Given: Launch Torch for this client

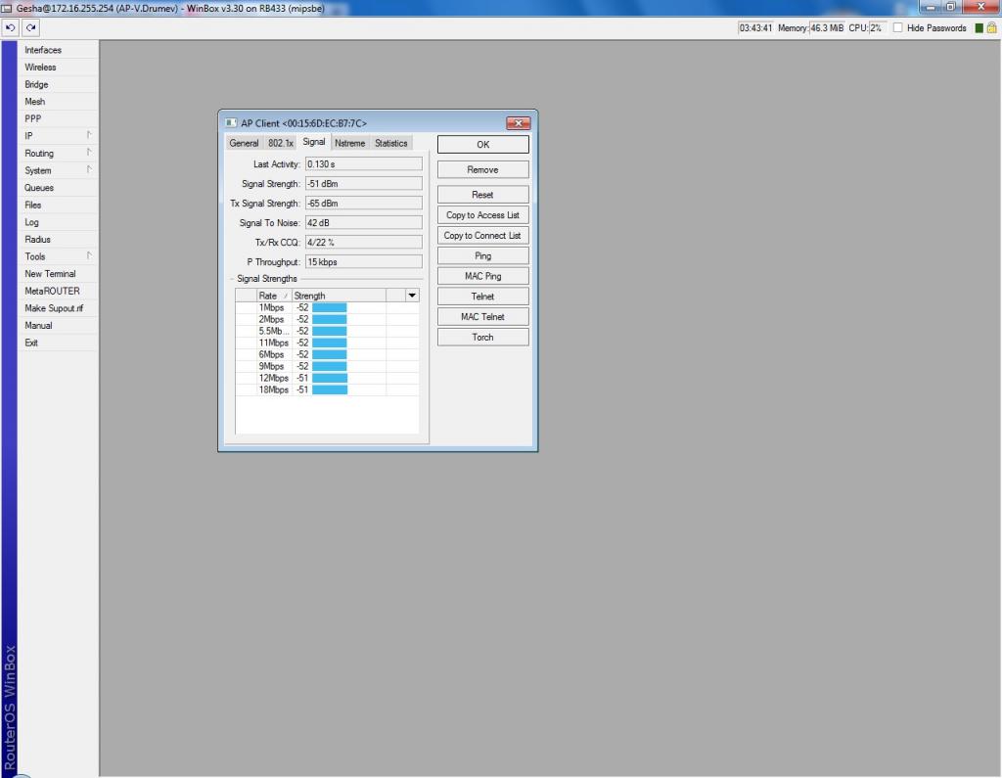Looking at the screenshot, I should 482,338.
